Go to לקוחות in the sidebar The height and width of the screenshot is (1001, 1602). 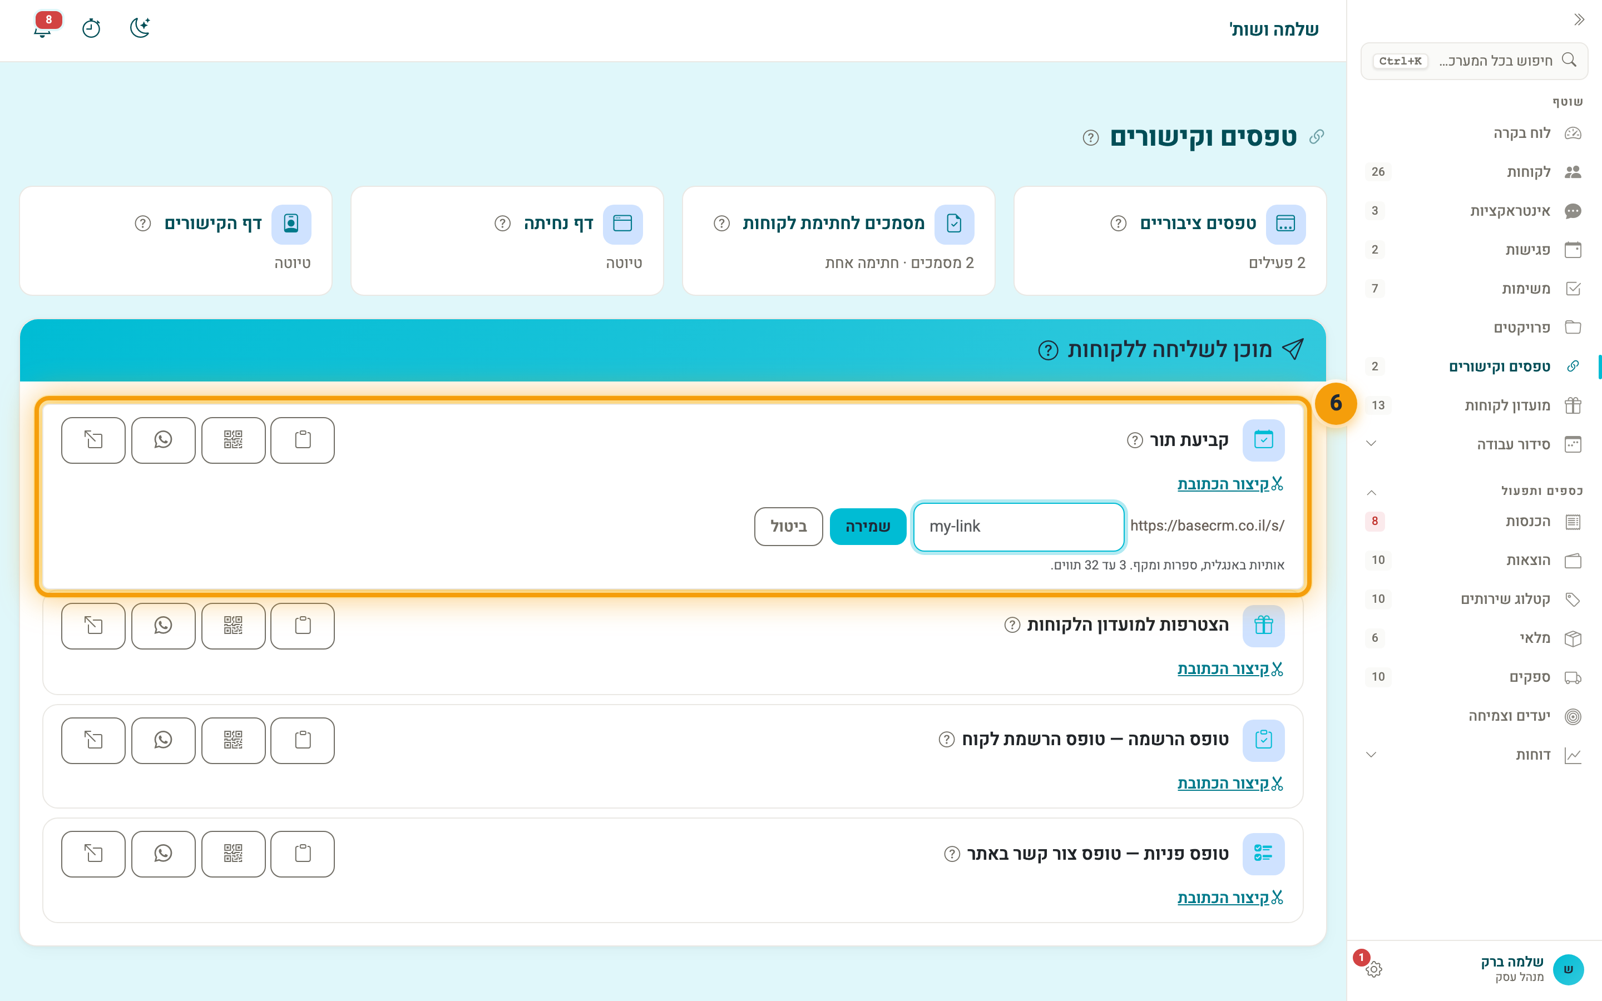pyautogui.click(x=1474, y=172)
